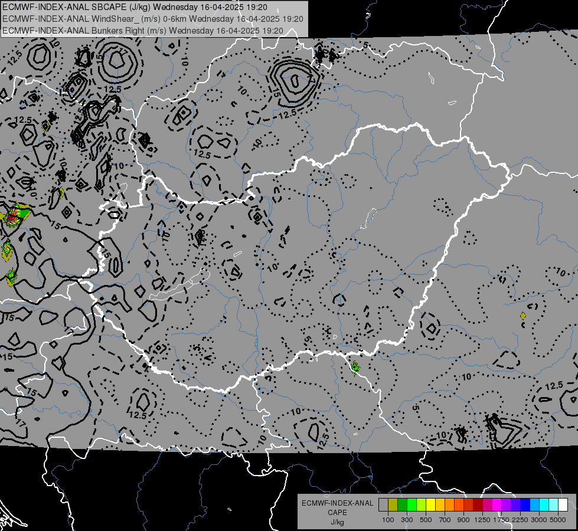Click the 900 legend tick label
Viewport: 578px width, 531px height.
click(463, 520)
